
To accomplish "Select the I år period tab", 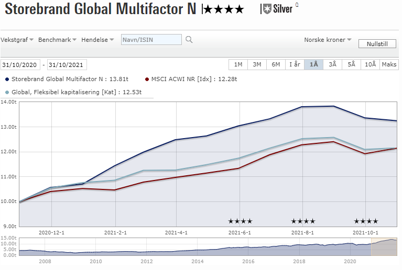I will [295, 64].
